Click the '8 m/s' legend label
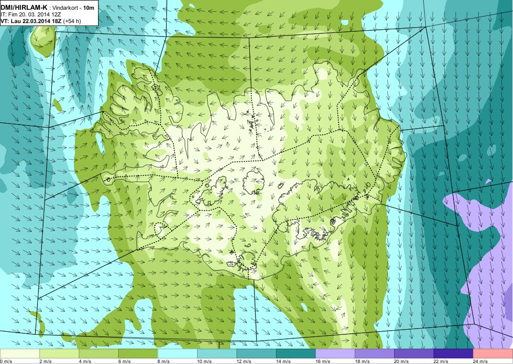The image size is (513, 364). pos(164,361)
